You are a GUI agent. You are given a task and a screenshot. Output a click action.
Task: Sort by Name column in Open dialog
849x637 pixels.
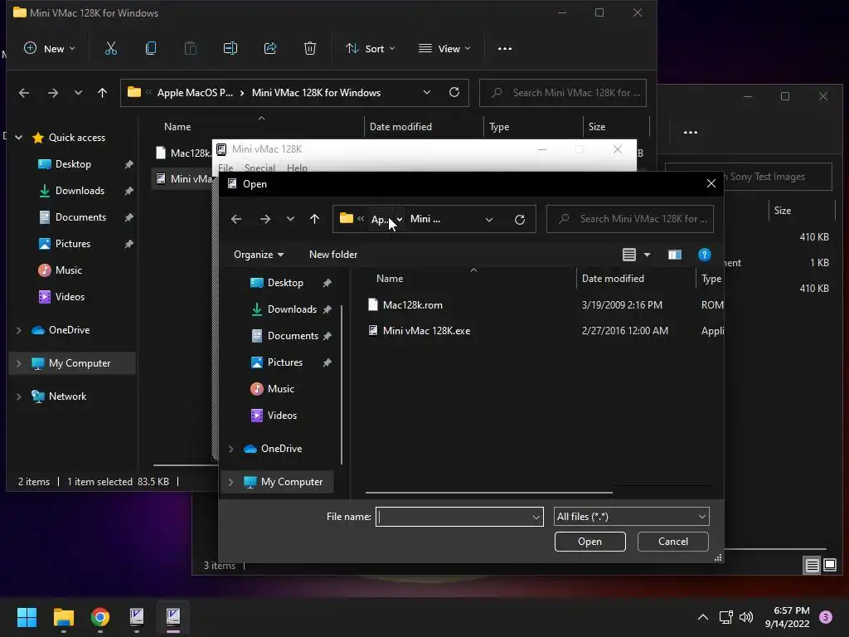click(x=390, y=279)
